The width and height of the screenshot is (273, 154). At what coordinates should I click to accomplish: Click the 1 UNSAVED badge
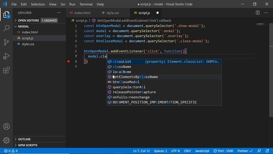[49, 21]
